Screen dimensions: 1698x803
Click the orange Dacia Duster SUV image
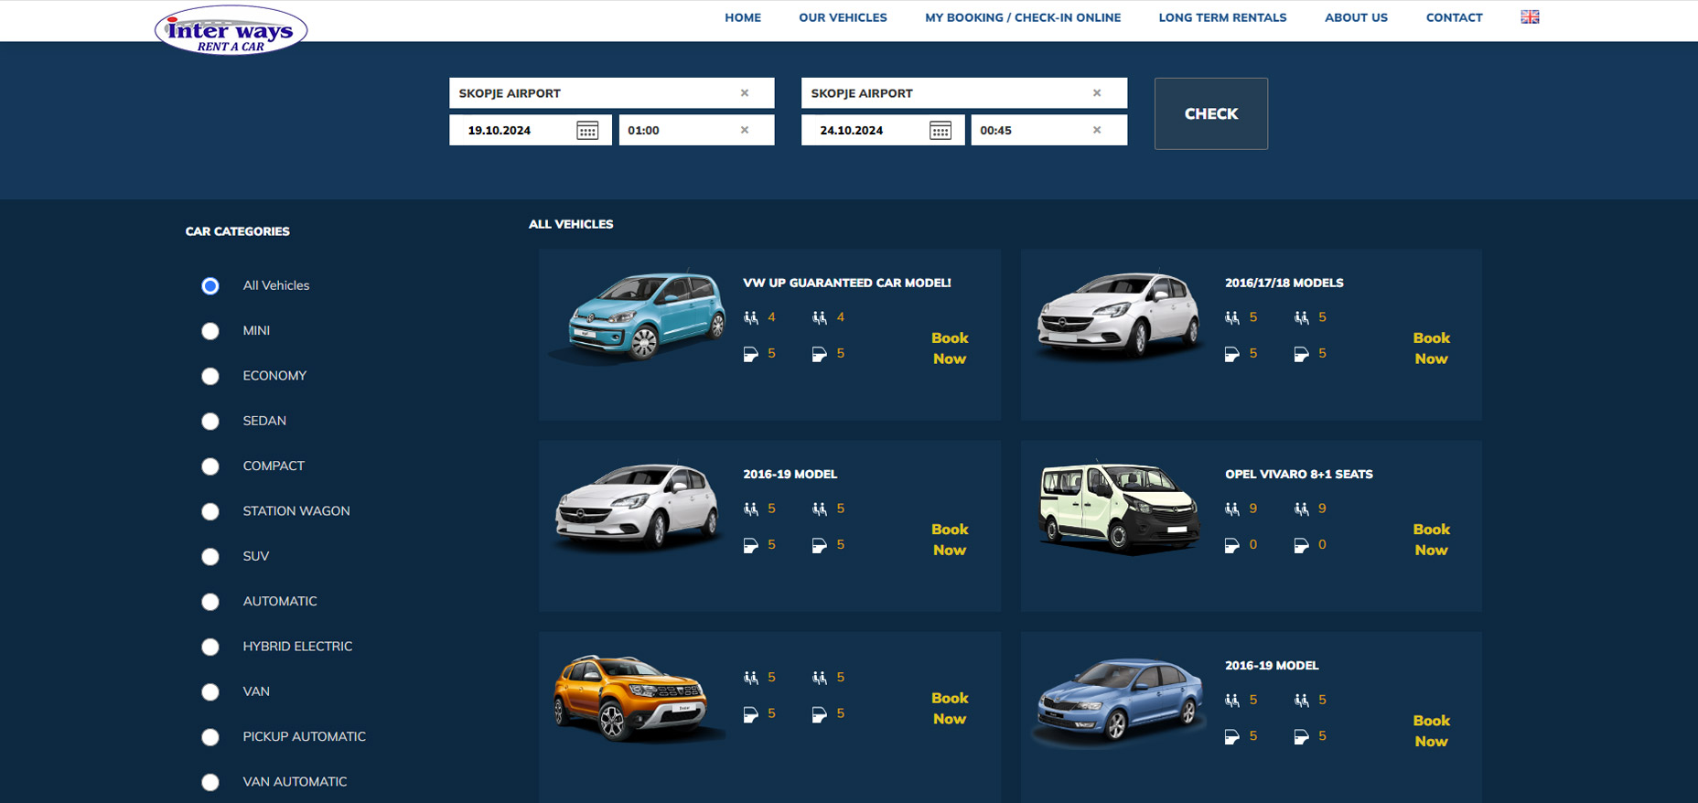tap(637, 697)
